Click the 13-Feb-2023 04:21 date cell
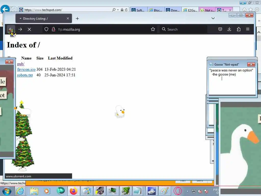Image resolution: width=261 pixels, height=196 pixels. tap(60, 69)
